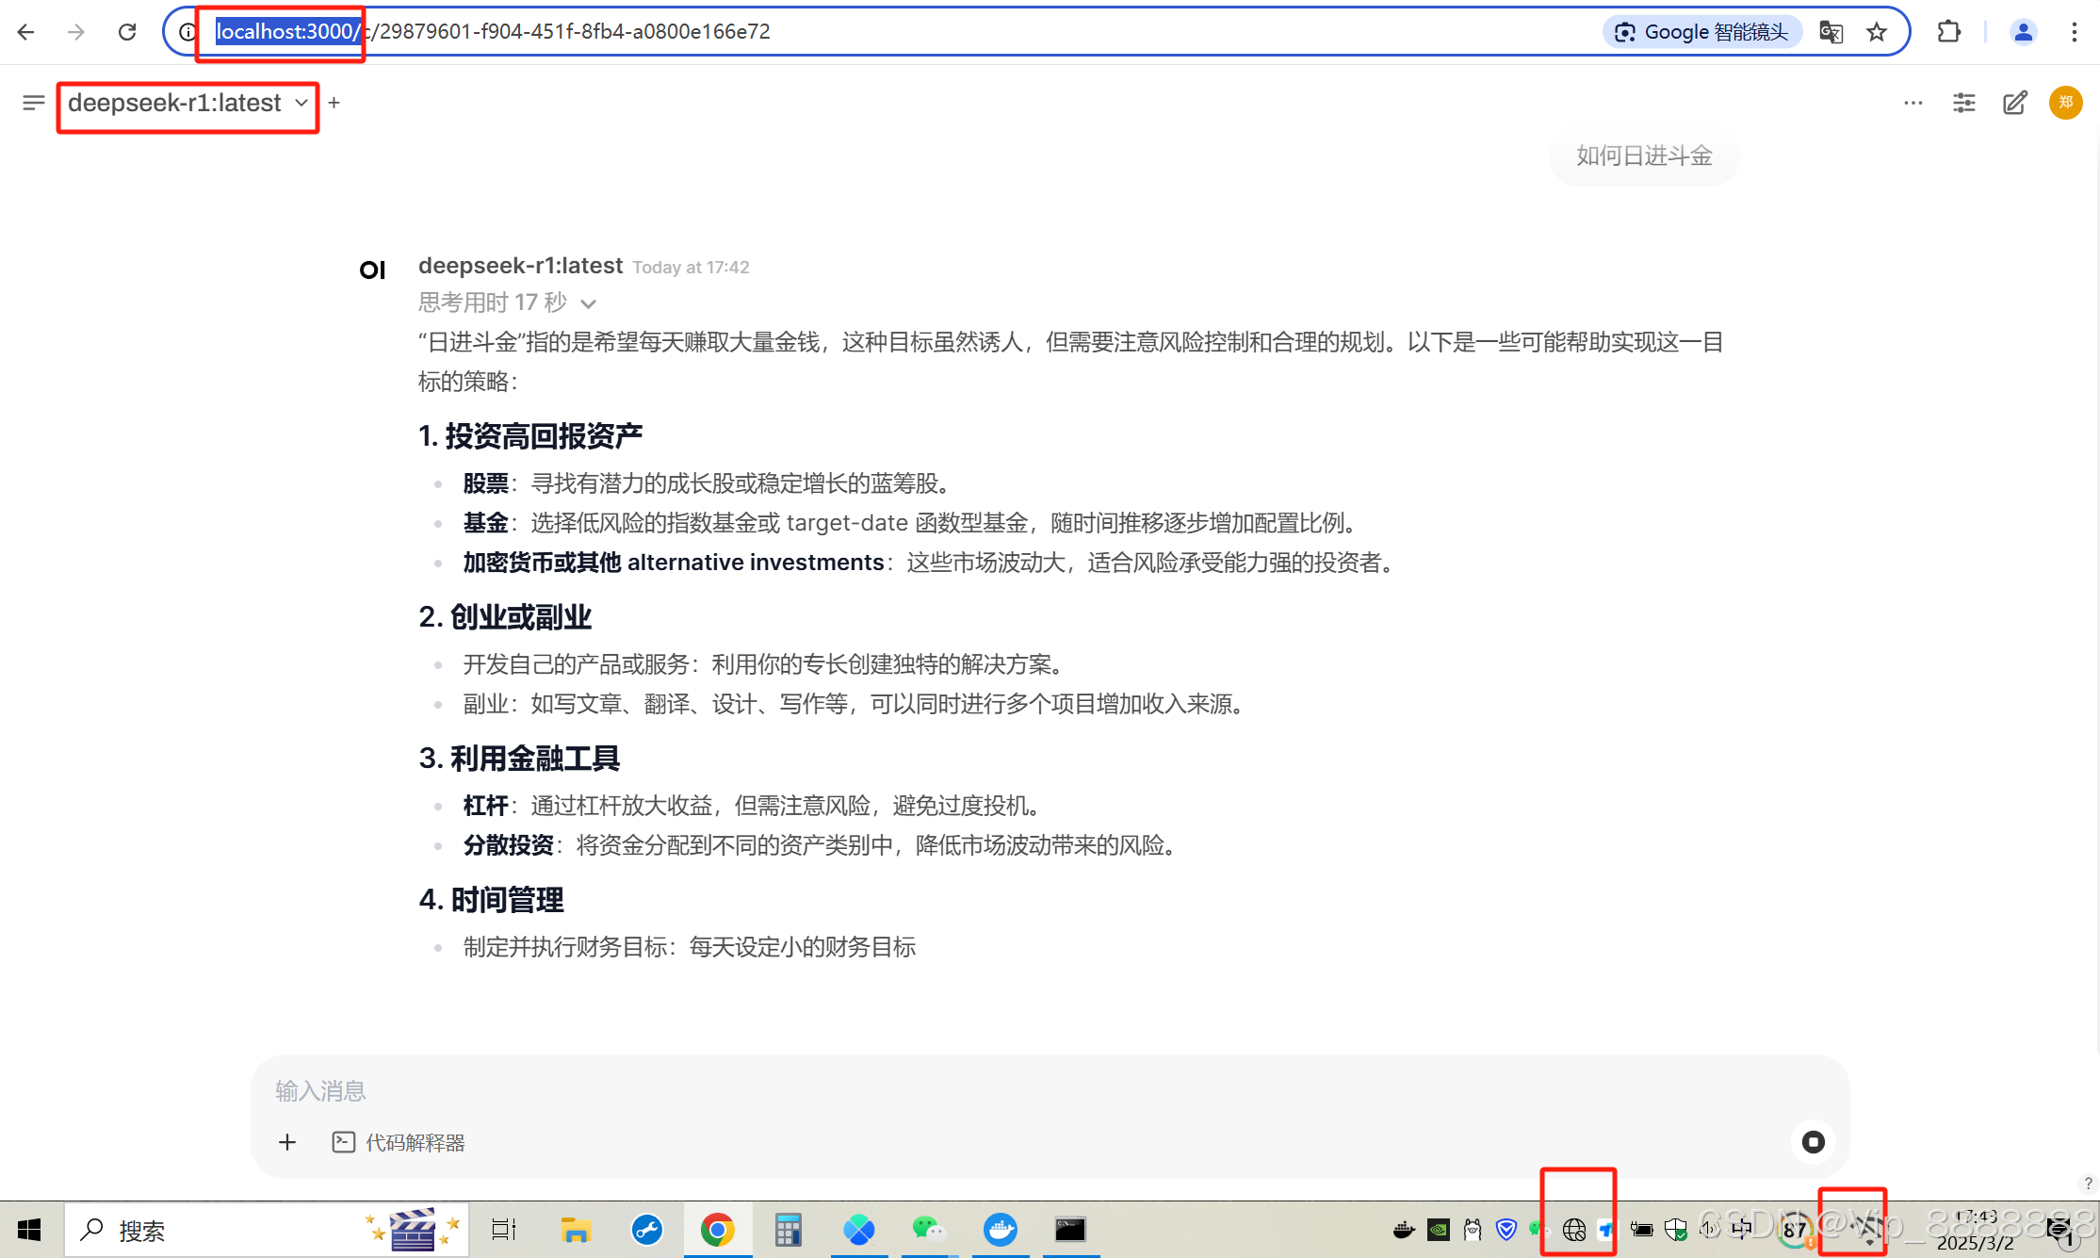The image size is (2100, 1258).
Task: Click heading 1. 投资高回报资产
Action: (530, 436)
